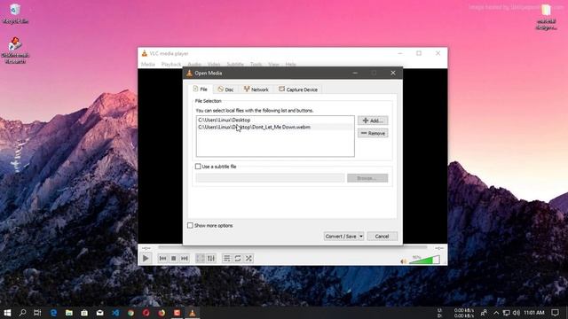
Task: Toggle random shuffle in VLC
Action: [x=248, y=258]
